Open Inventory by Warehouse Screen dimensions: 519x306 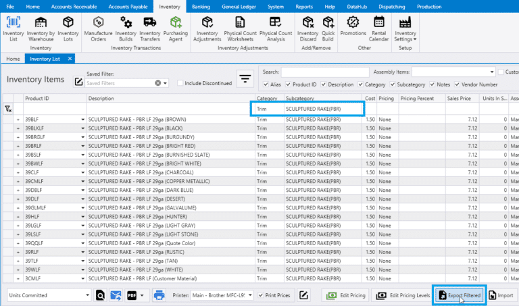[x=41, y=29]
